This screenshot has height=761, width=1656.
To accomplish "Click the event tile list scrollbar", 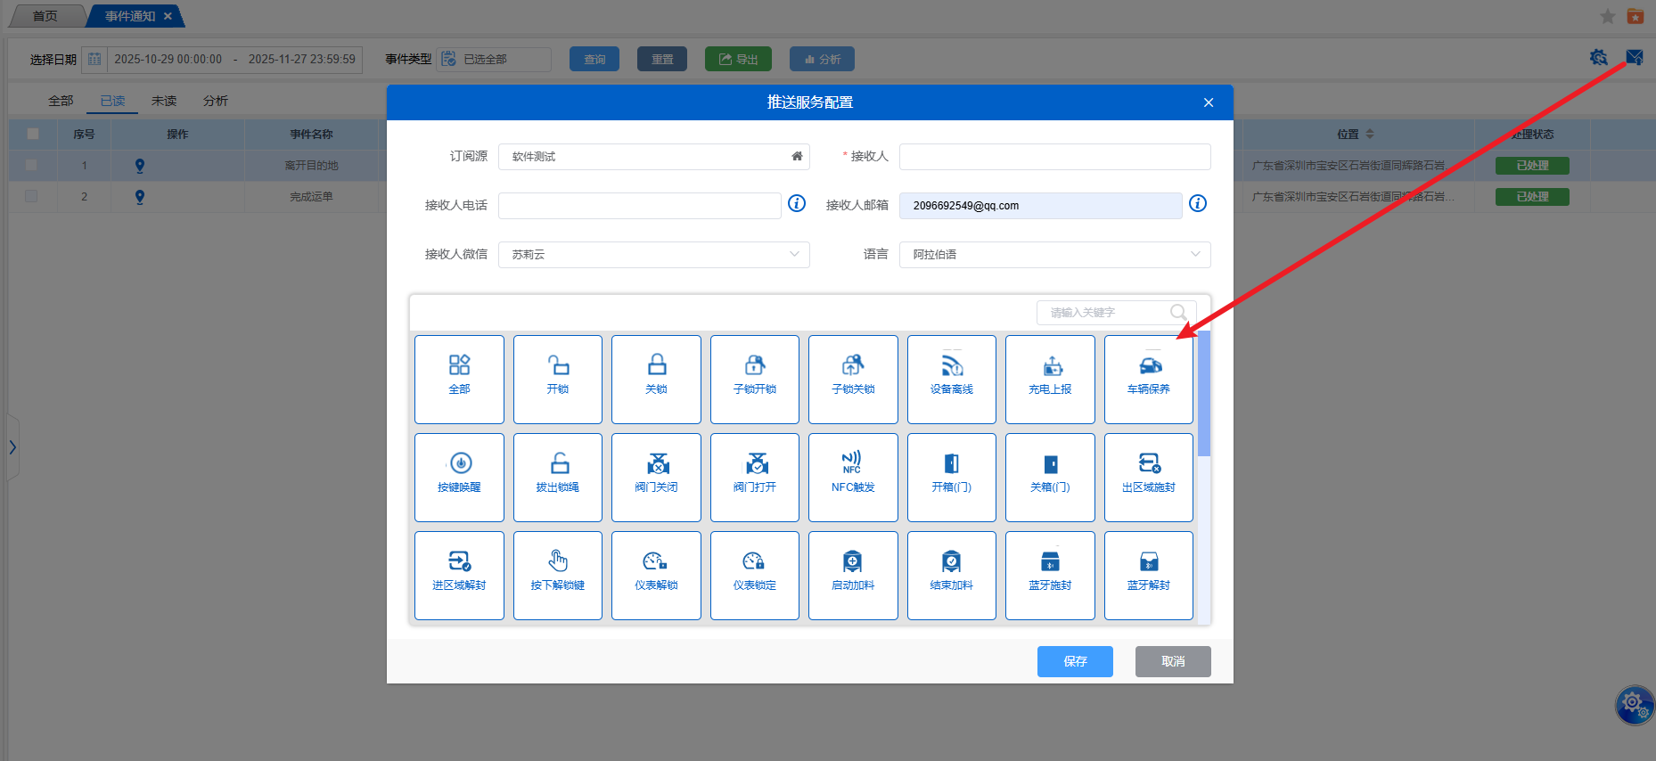I will point(1203,394).
